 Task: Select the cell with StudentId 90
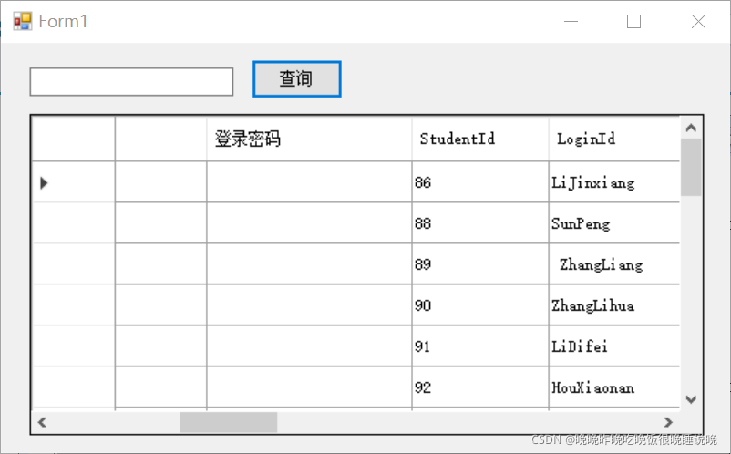(480, 305)
